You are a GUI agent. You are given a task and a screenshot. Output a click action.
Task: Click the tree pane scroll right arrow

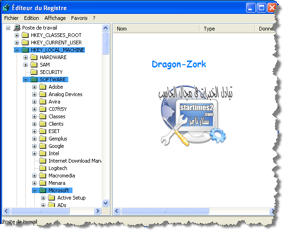(98, 211)
